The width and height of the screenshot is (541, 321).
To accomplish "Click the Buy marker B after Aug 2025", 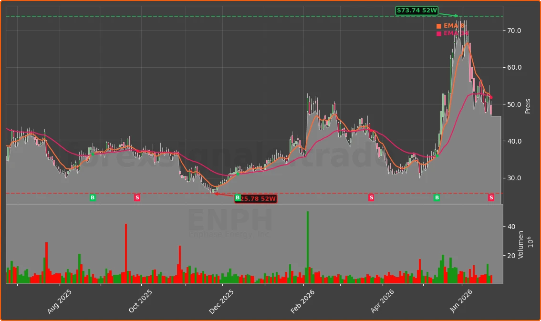I will (93, 197).
